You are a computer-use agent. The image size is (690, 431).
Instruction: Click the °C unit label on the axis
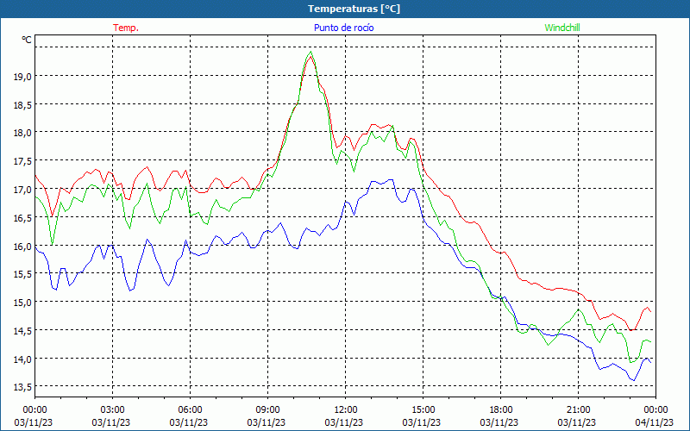coord(27,40)
